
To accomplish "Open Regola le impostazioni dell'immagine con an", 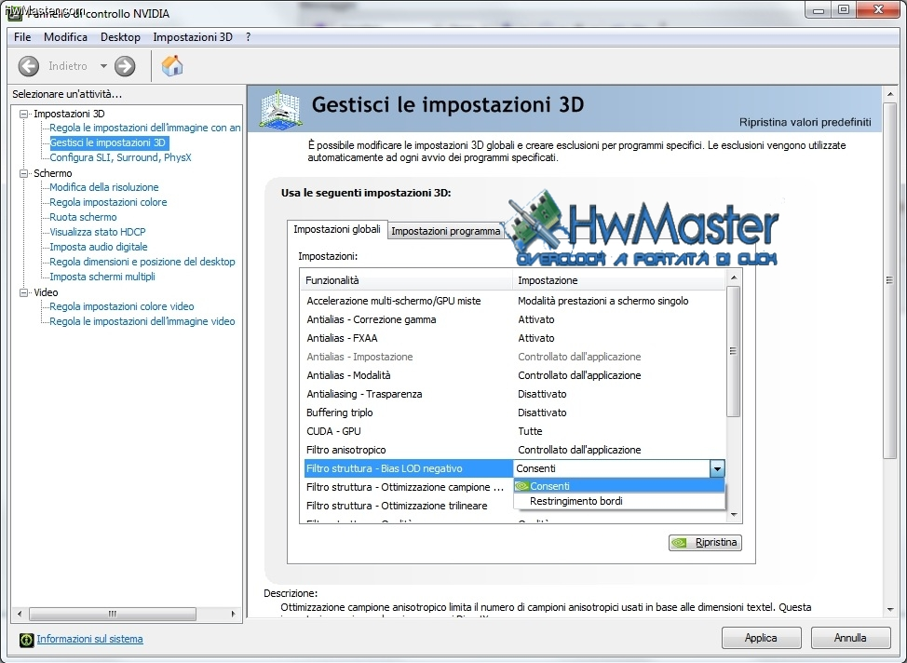I will click(144, 128).
